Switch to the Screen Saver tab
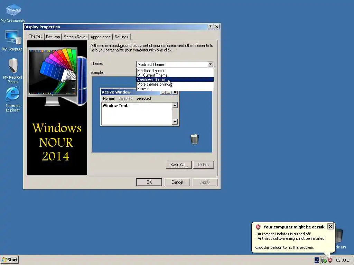 pos(75,37)
